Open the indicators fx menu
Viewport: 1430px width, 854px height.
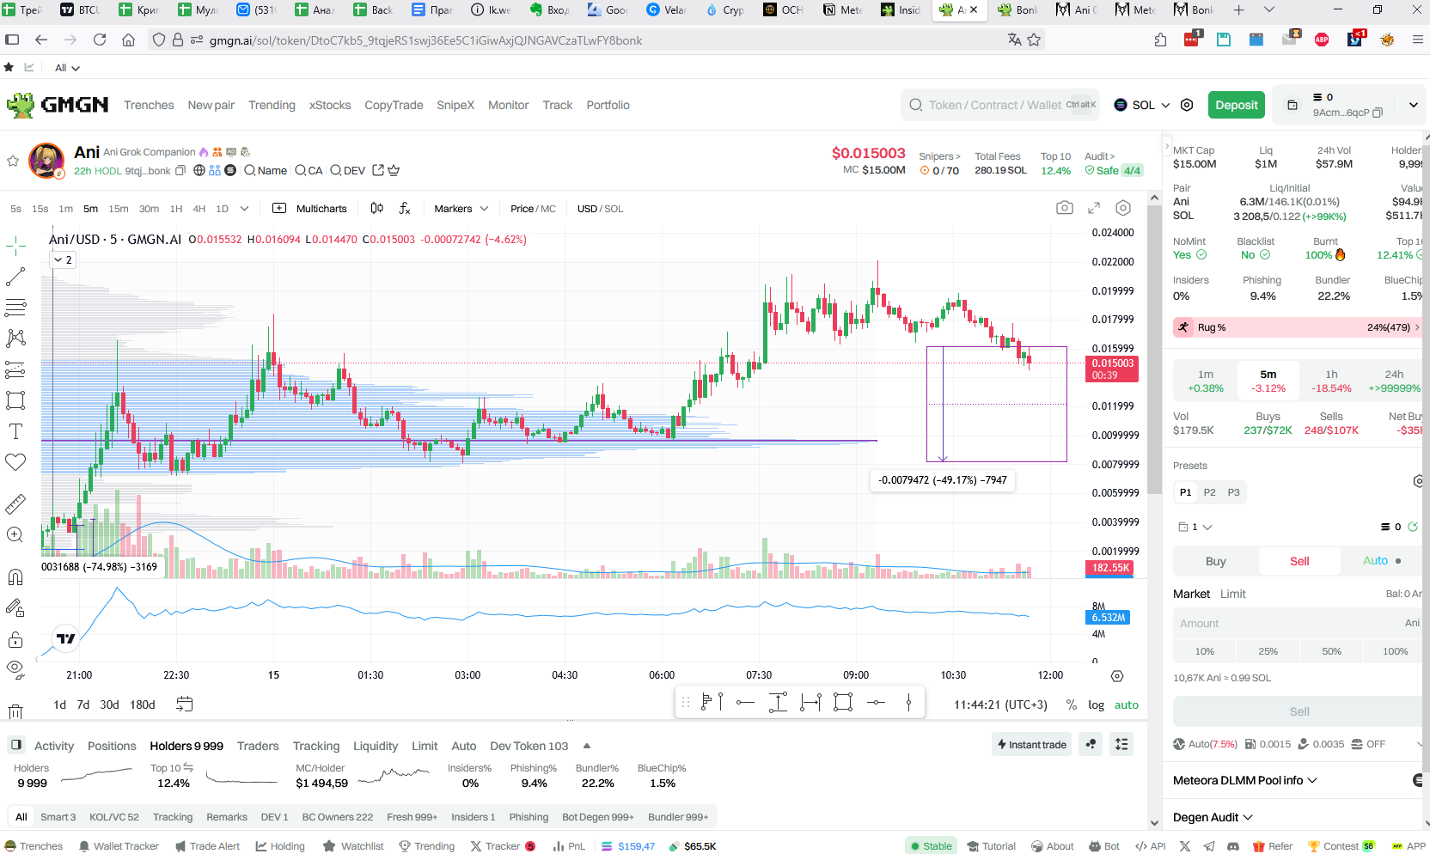[x=405, y=209]
